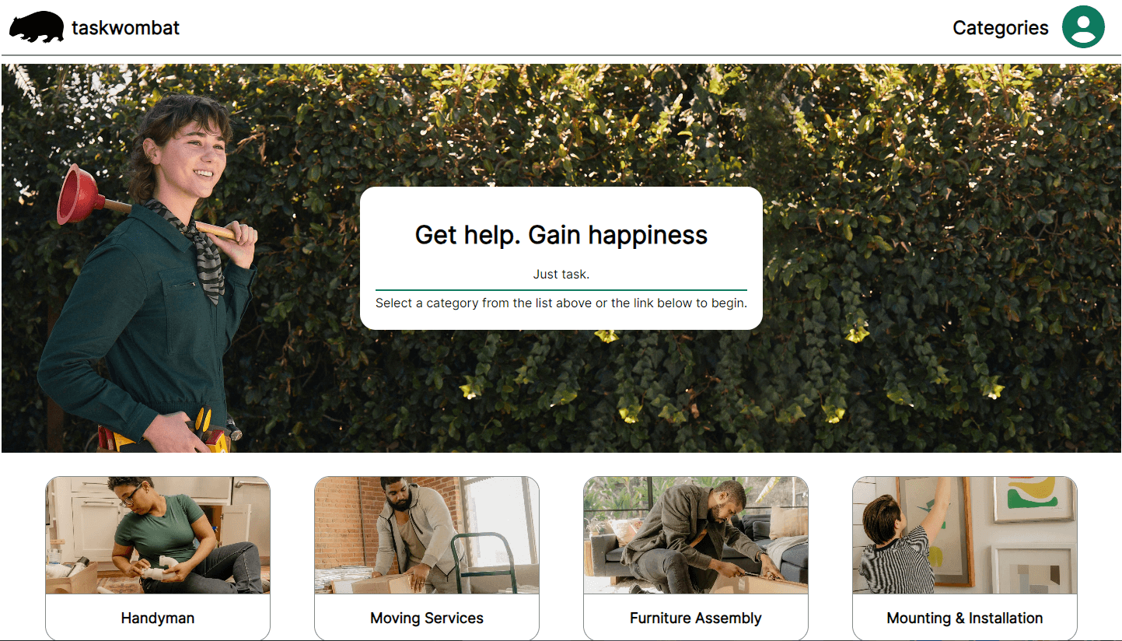Screen dimensions: 1122x641
Task: Choose the Furniture Assembly picture
Action: click(x=696, y=535)
